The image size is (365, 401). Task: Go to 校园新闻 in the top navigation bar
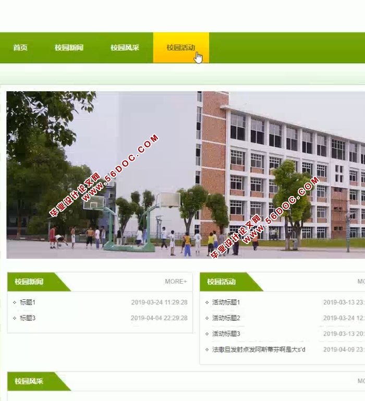(69, 47)
